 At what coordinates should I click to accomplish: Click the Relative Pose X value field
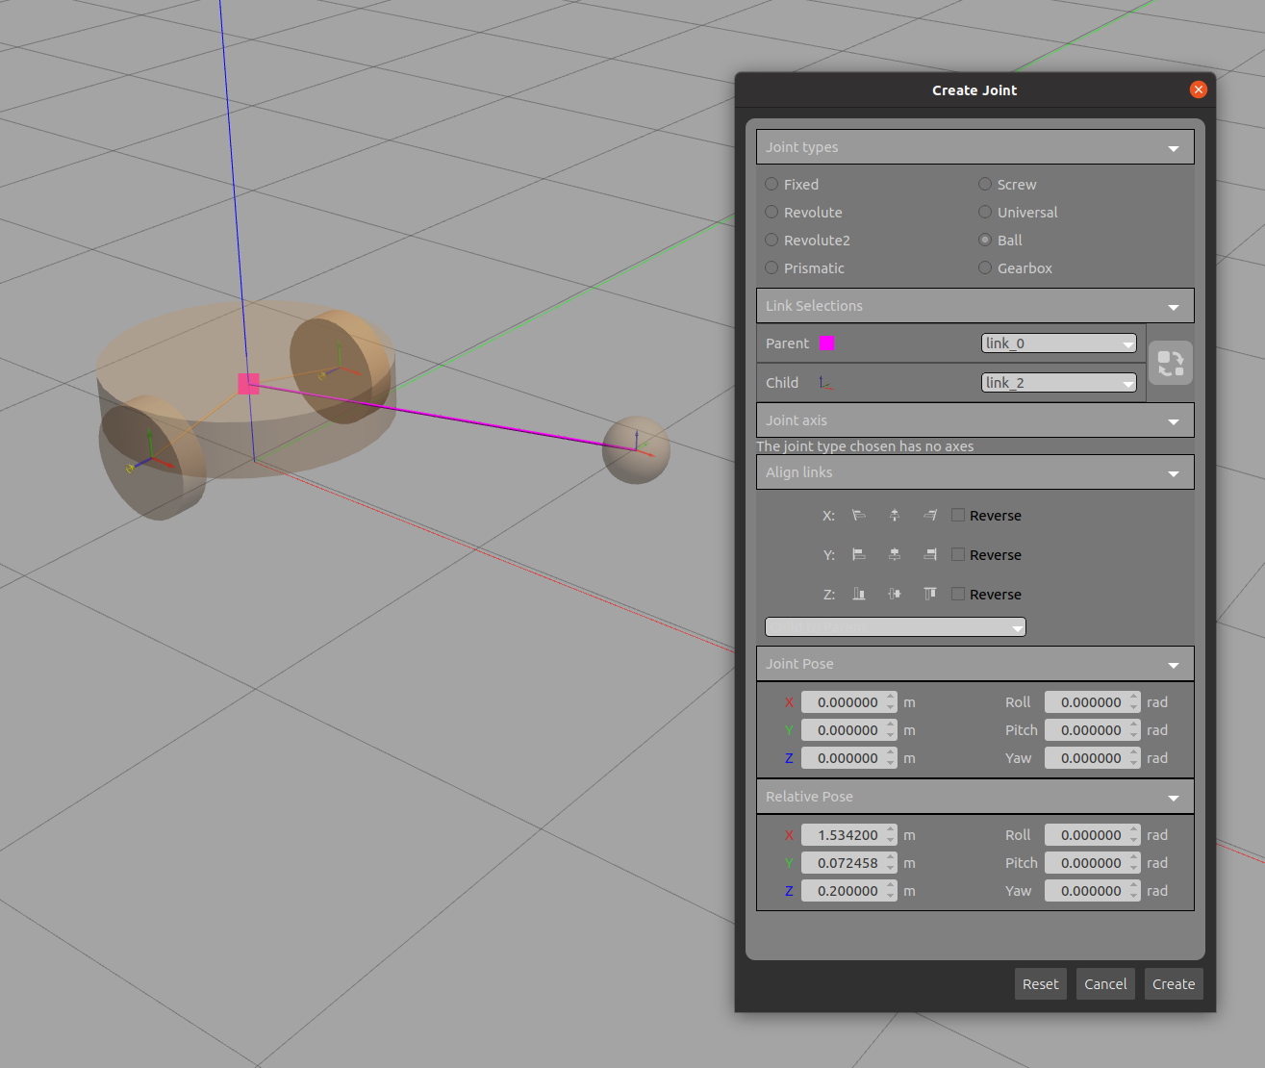pos(843,835)
